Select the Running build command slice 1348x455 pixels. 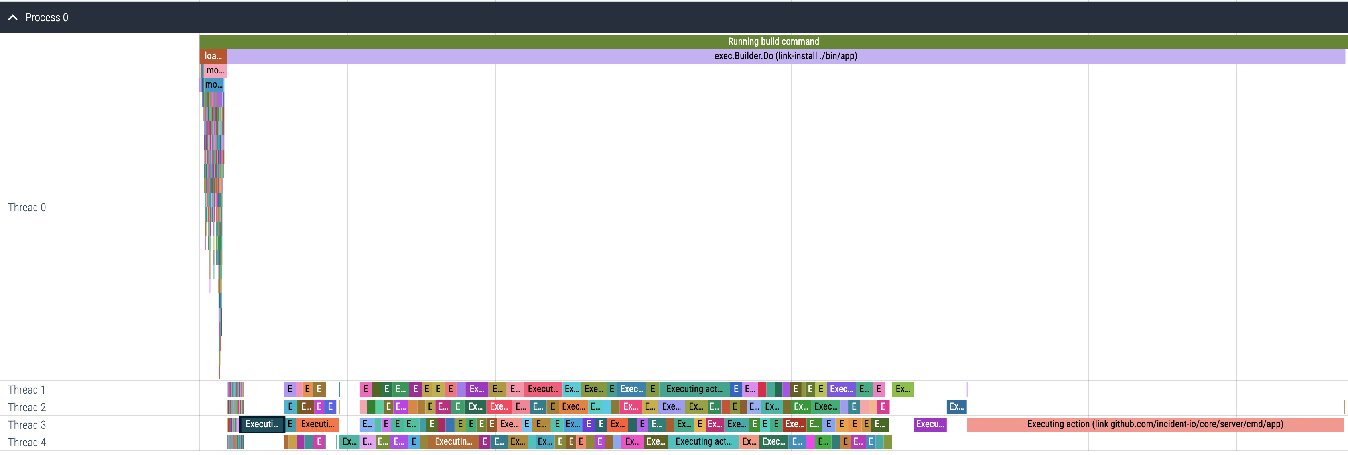[773, 41]
